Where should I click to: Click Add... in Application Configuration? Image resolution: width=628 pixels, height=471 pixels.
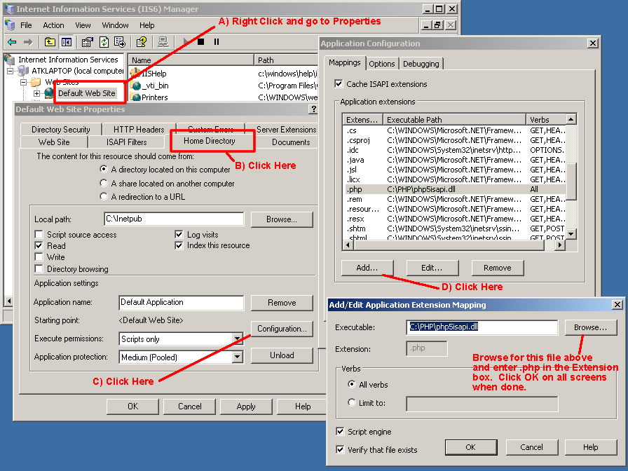tap(367, 268)
